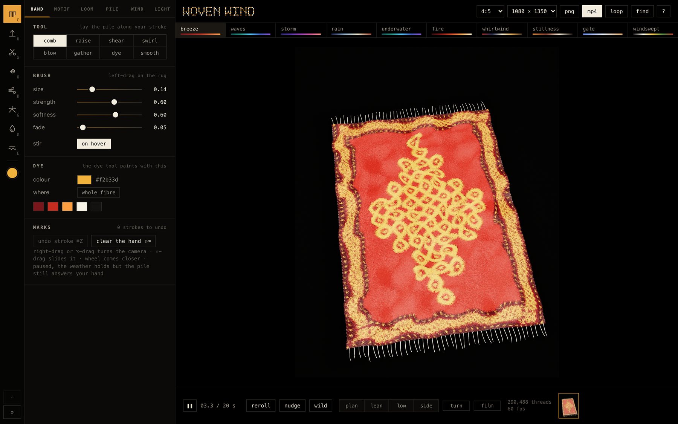Click the sidebar clear (∅) icon button

pyautogui.click(x=12, y=412)
